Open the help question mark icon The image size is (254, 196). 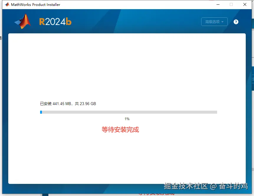coord(236,22)
